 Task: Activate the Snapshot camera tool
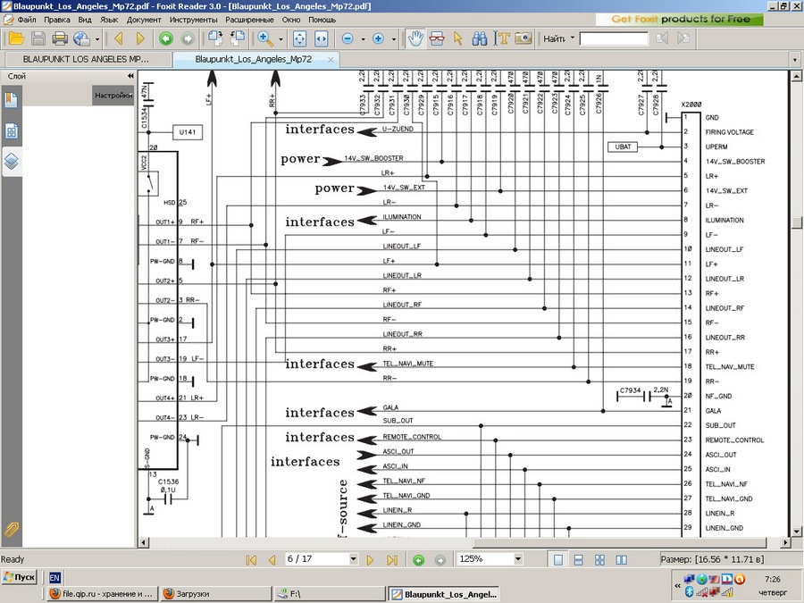[x=523, y=38]
